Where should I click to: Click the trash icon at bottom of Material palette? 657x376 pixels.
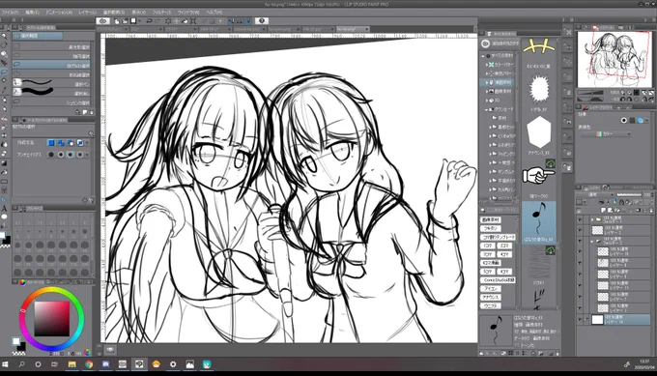point(557,354)
